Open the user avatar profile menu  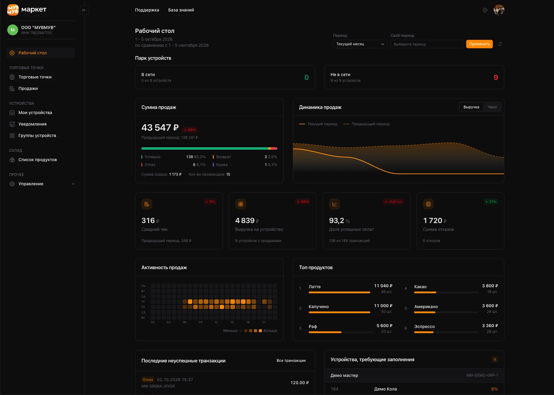pos(499,10)
